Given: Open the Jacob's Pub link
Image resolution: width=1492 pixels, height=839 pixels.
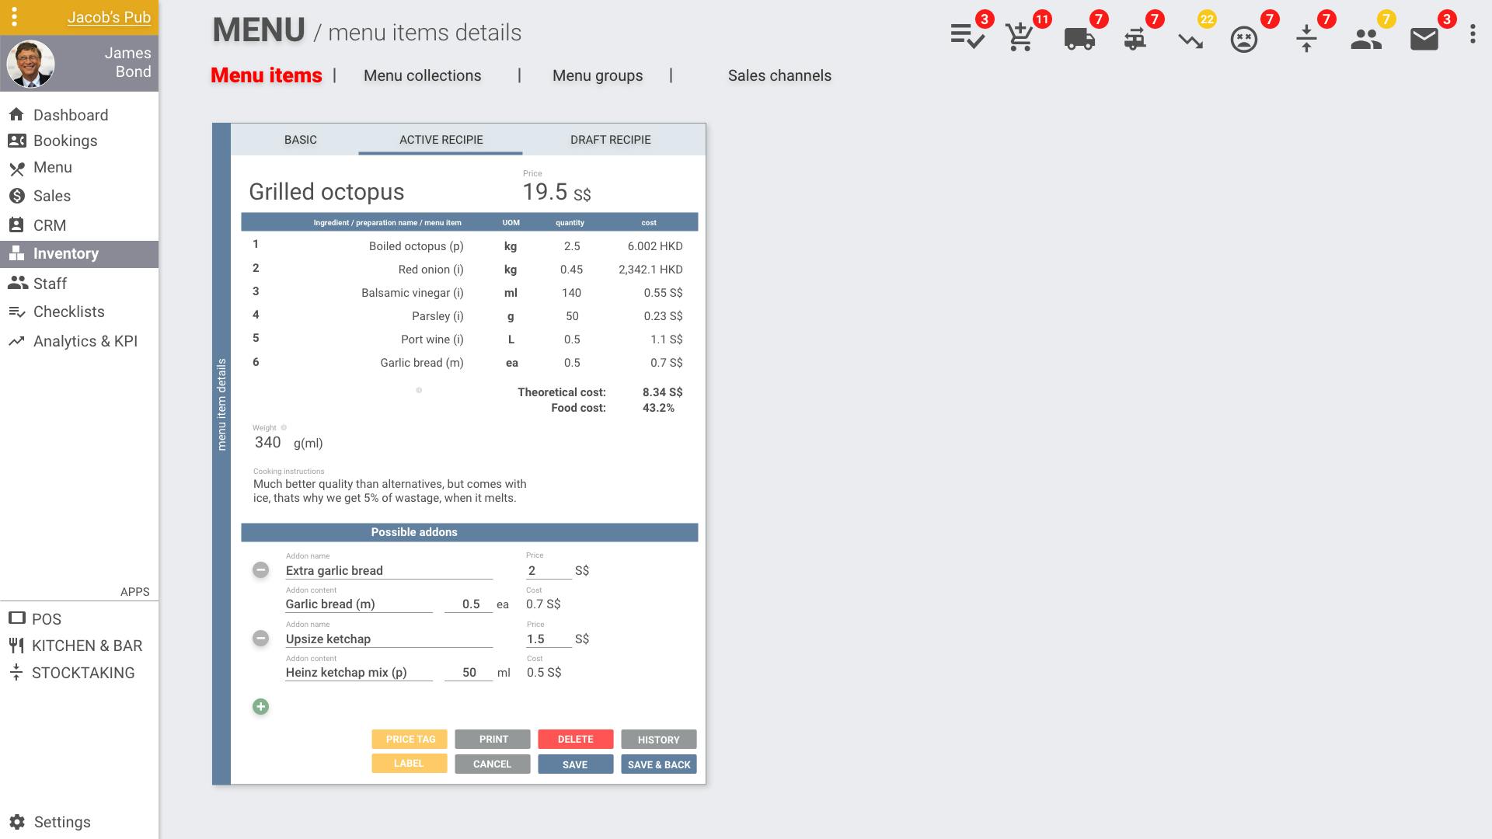Looking at the screenshot, I should (109, 17).
